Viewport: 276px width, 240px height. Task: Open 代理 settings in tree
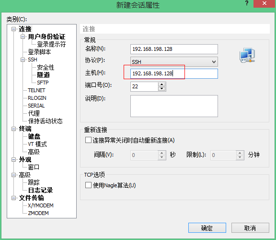34,113
